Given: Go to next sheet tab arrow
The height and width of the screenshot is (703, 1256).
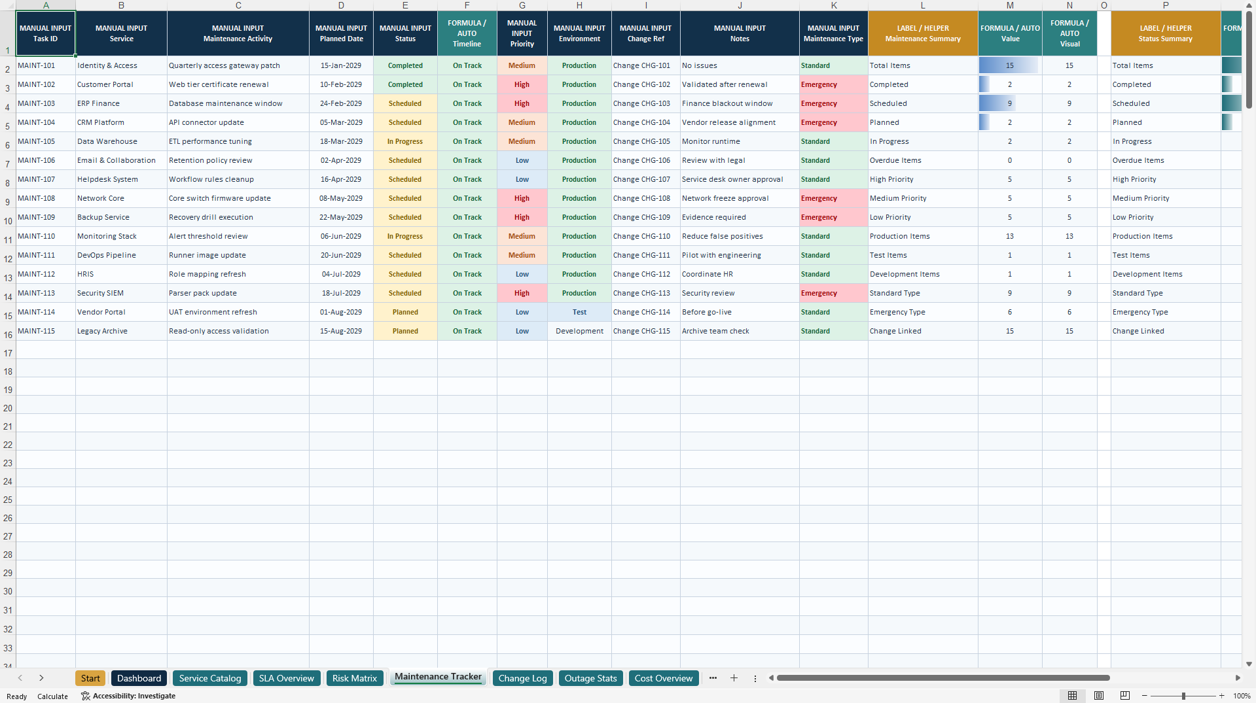Looking at the screenshot, I should click(41, 678).
